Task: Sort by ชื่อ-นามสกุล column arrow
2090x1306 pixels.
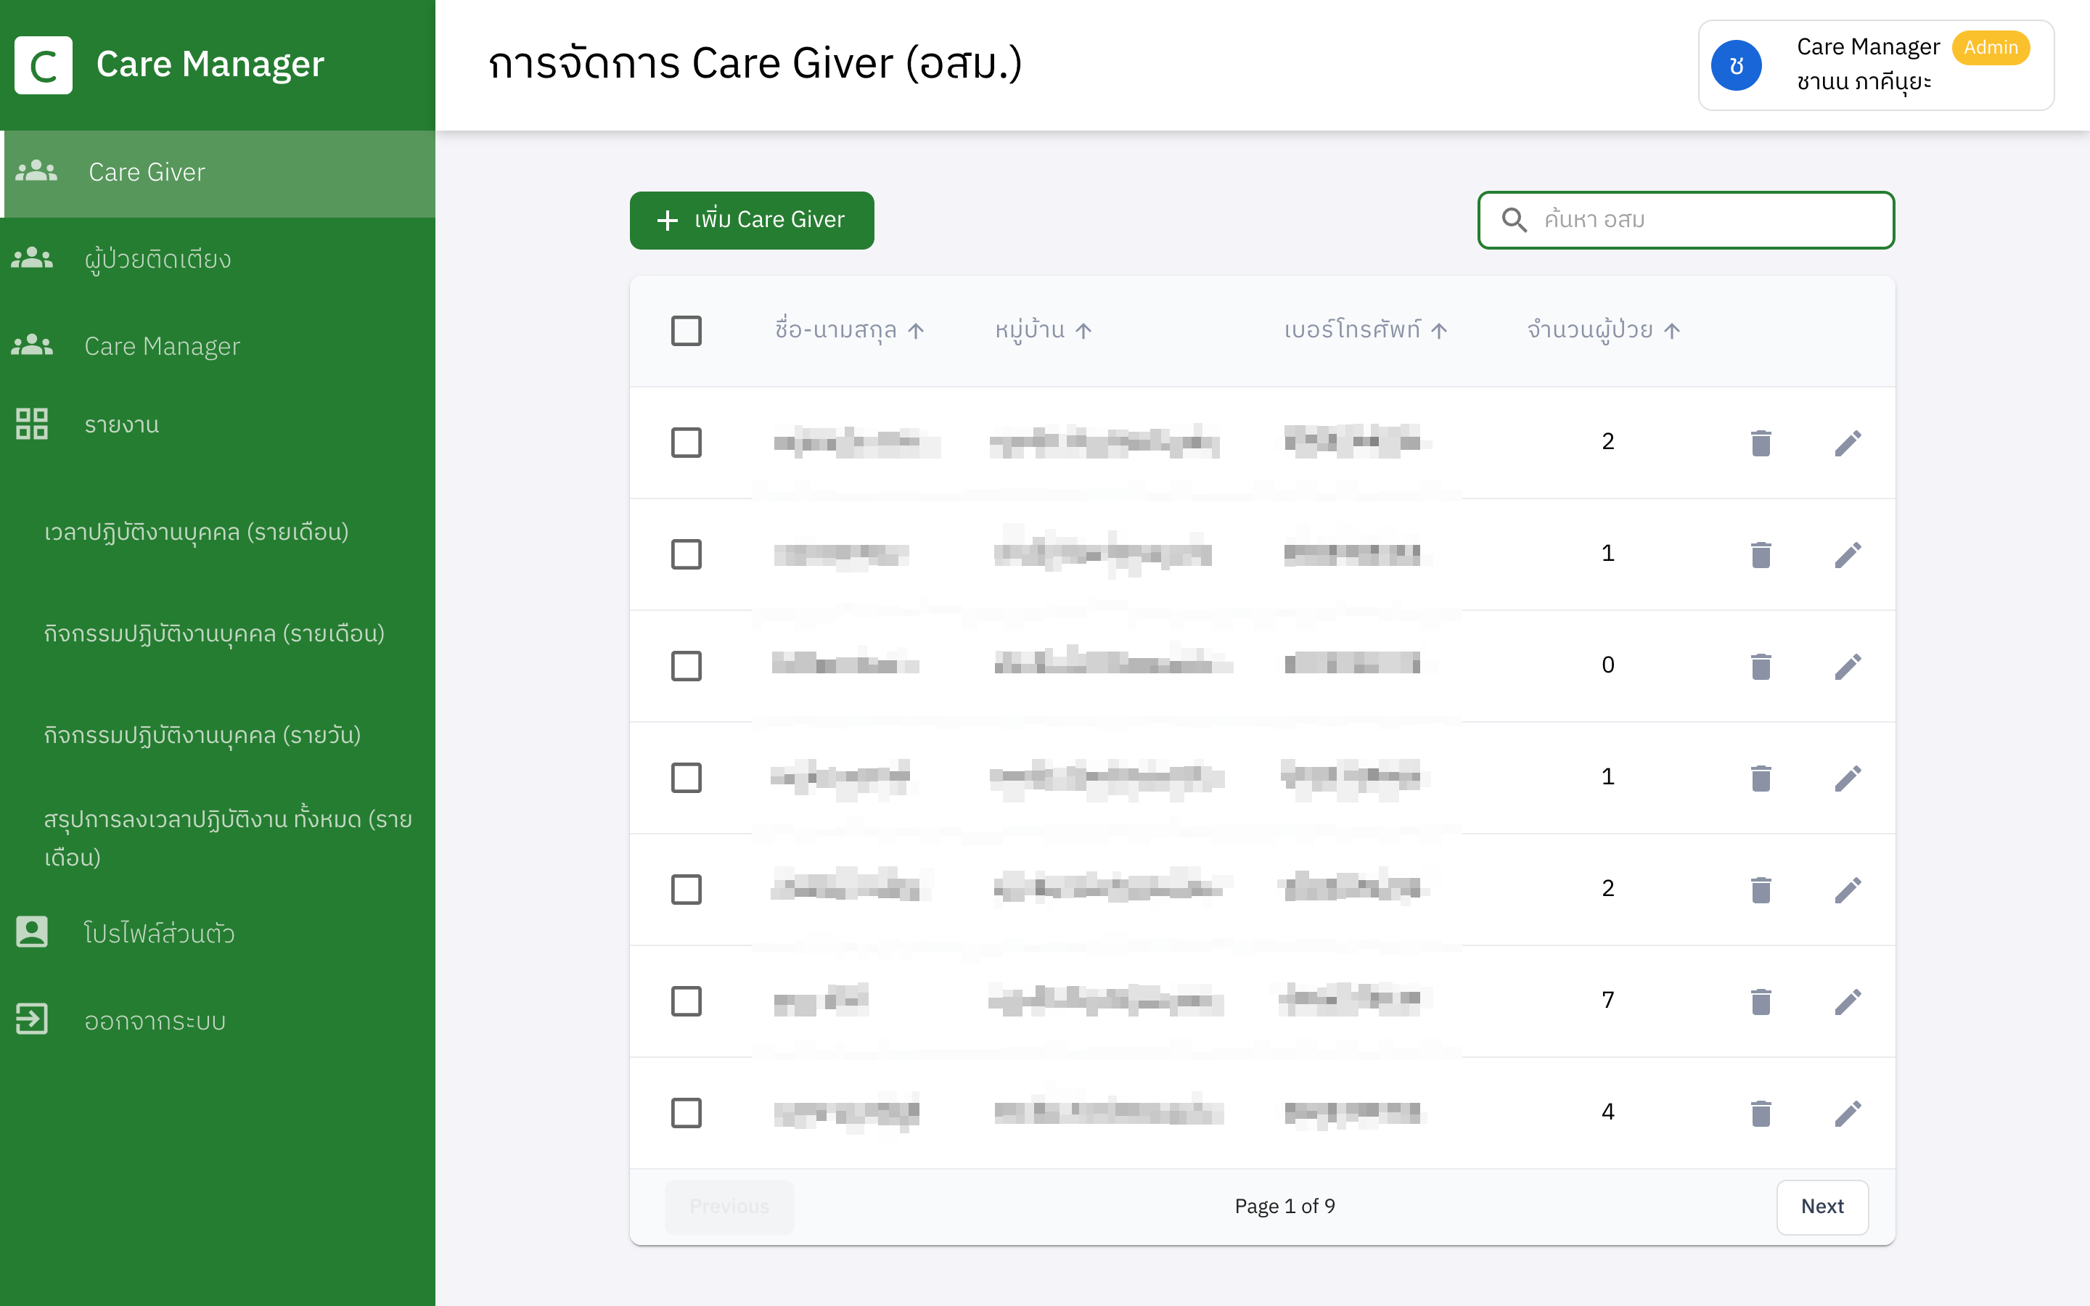Action: [x=917, y=331]
